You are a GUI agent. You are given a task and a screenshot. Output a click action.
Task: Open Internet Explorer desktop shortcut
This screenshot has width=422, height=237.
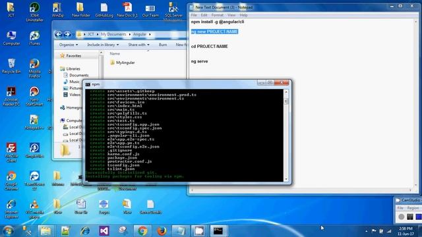[x=11, y=209]
